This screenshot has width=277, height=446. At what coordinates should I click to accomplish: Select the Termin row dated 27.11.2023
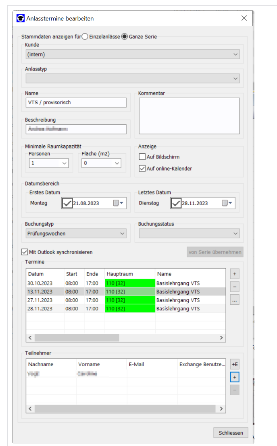pyautogui.click(x=126, y=300)
